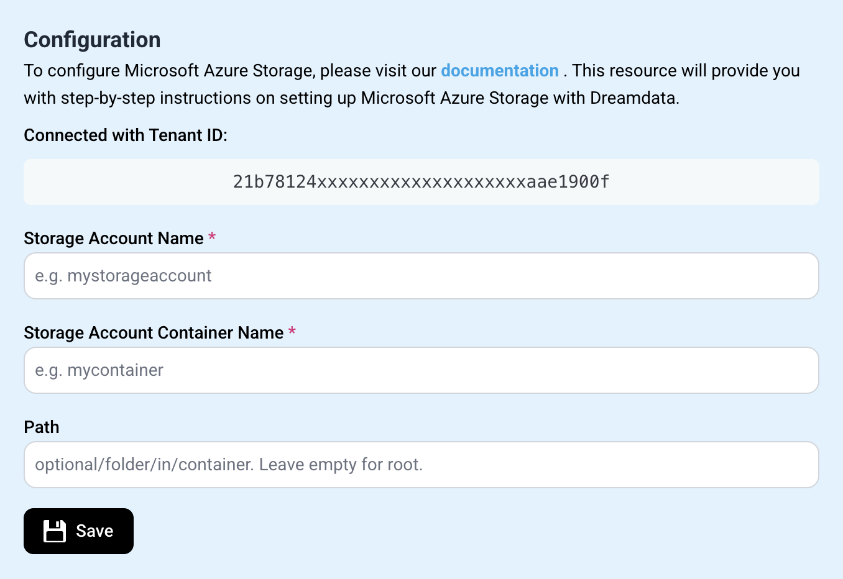Viewport: 843px width, 579px height.
Task: Click the "e.g. mycontainer" placeholder text
Action: click(99, 370)
